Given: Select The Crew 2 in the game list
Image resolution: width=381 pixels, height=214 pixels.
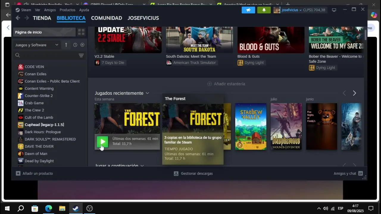Looking at the screenshot, I should [x=35, y=110].
